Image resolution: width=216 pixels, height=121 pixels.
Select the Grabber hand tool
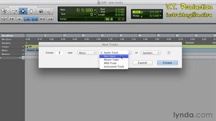pyautogui.click(x=31, y=11)
